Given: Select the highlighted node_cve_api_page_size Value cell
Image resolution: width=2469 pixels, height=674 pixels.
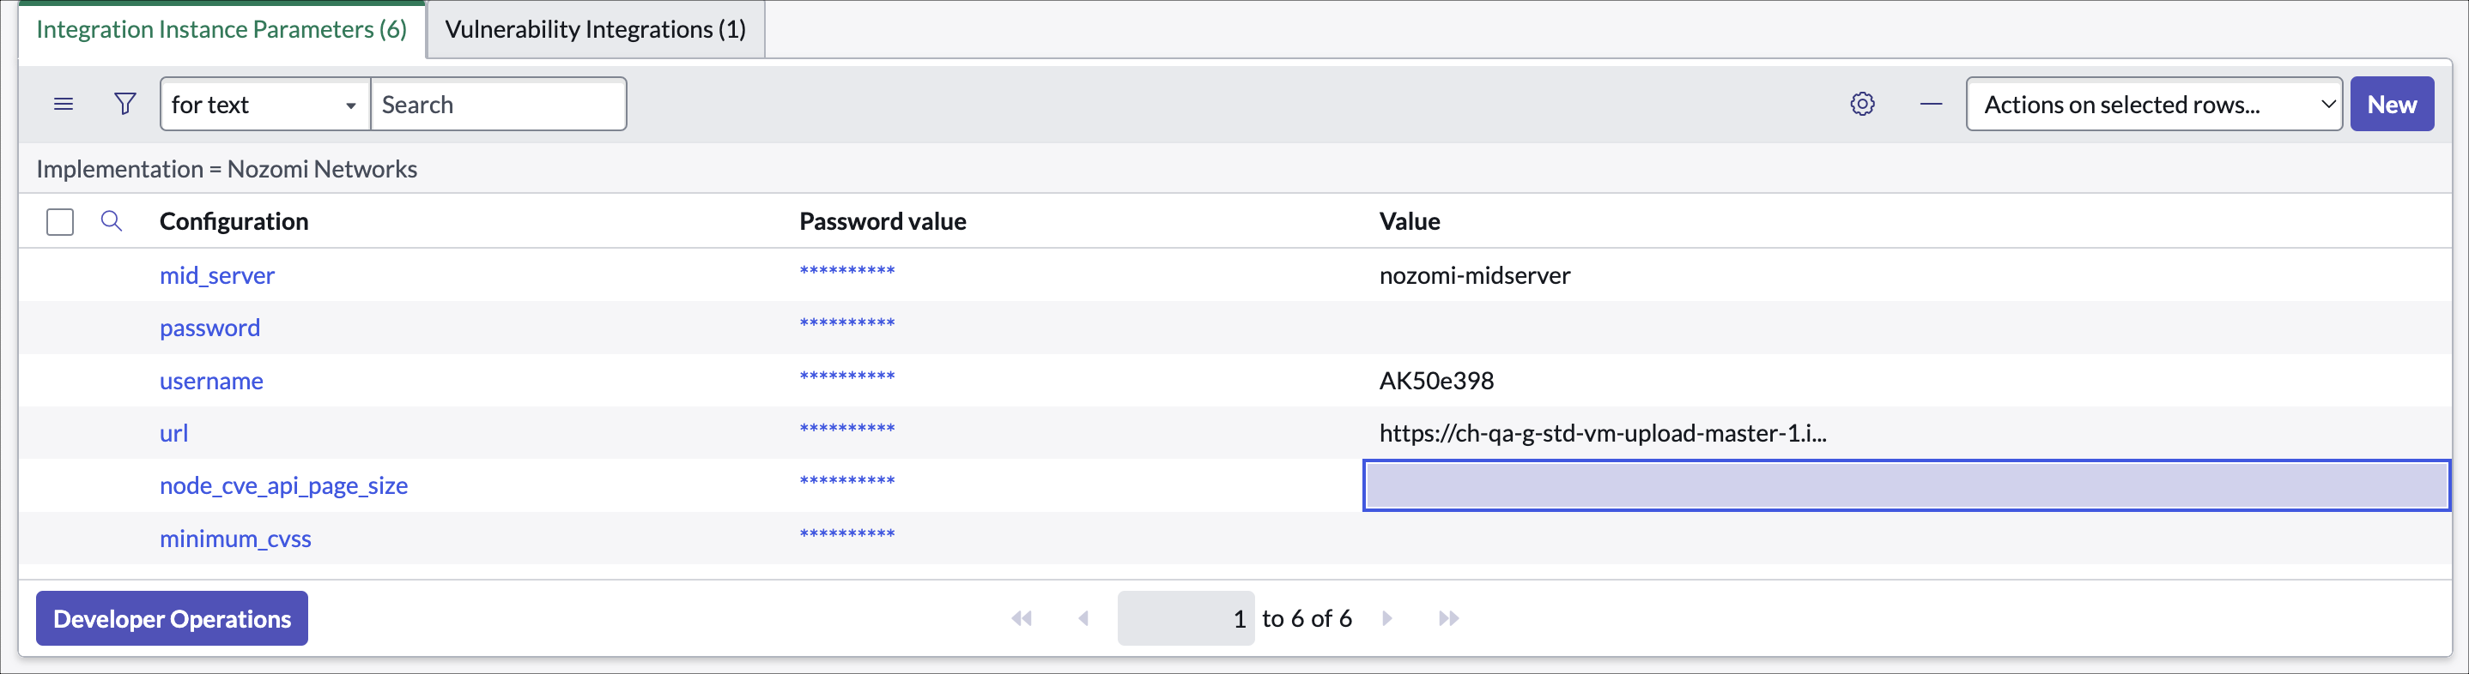Looking at the screenshot, I should coord(1907,485).
